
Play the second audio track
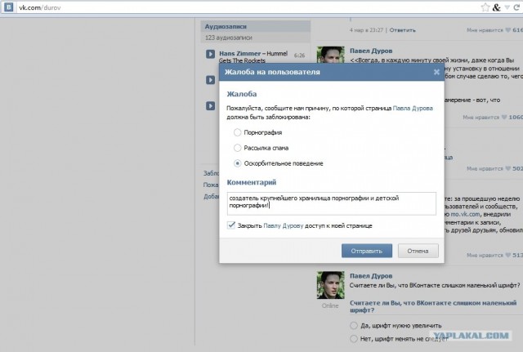tap(210, 80)
